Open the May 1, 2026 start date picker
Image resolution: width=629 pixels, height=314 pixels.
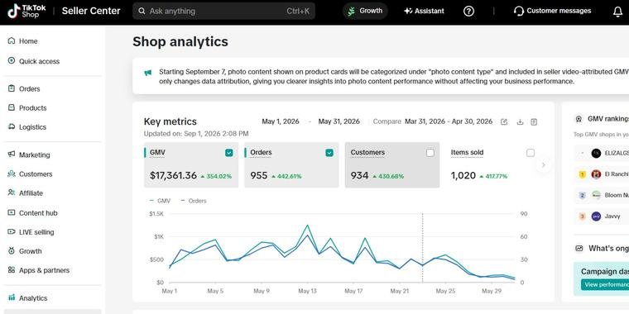point(281,121)
